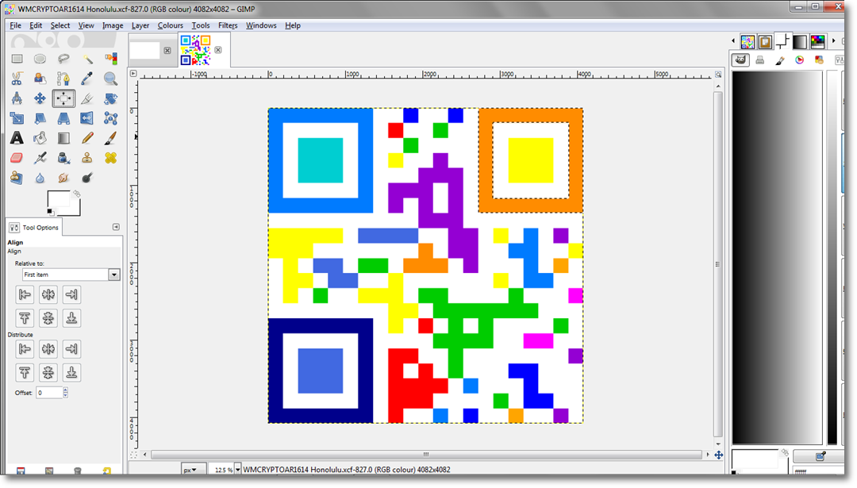
Task: Click Align right edge button under Align
Action: click(71, 294)
